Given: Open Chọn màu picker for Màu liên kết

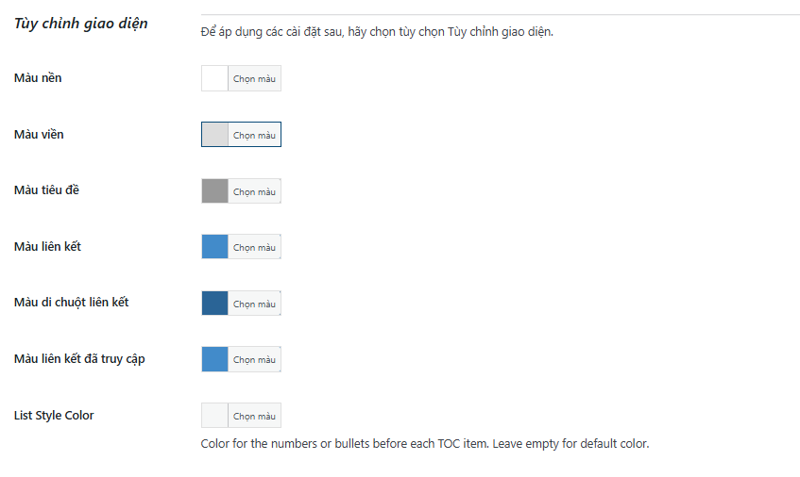Looking at the screenshot, I should 254,247.
